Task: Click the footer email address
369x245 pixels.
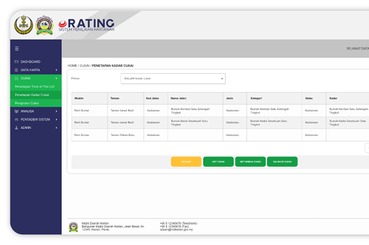Action: click(x=177, y=230)
